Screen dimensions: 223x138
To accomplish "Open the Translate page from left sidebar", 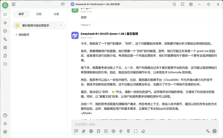I will coord(5,39).
